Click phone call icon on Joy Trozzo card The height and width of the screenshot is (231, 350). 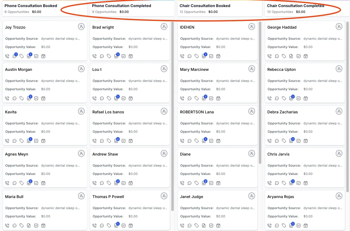coord(7,56)
